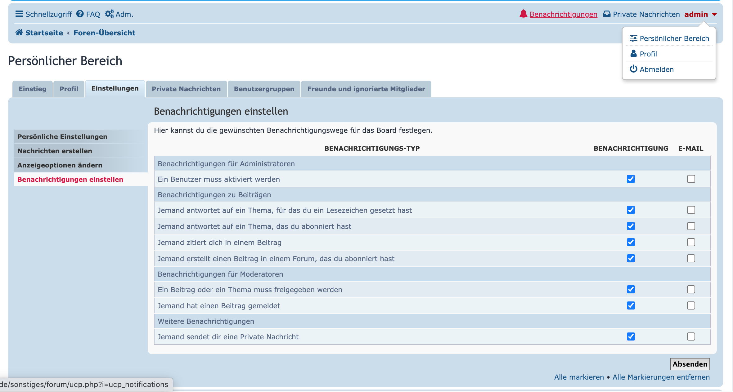The height and width of the screenshot is (392, 733).
Task: Click the Profil user icon in dropdown
Action: pos(633,54)
